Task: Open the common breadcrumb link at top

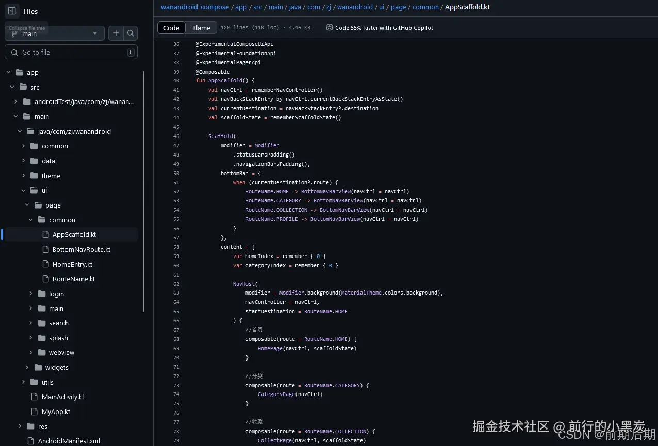Action: pos(425,7)
